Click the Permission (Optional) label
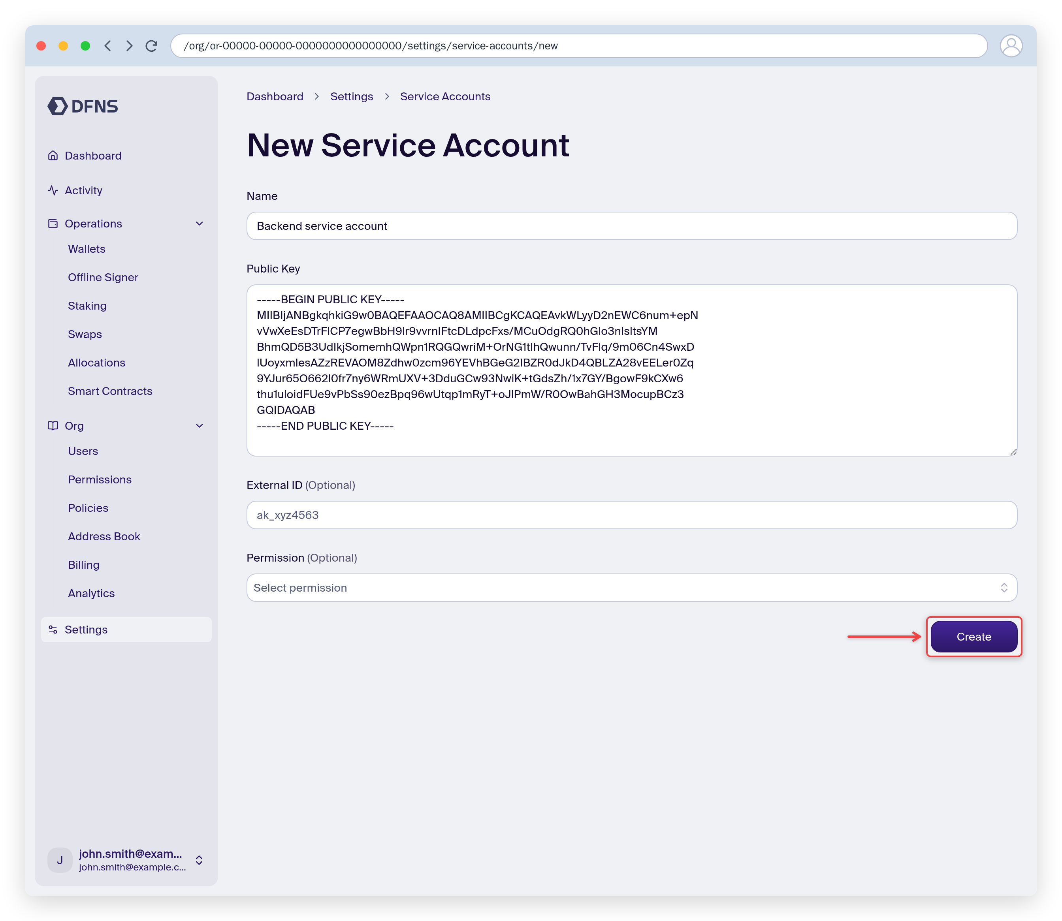 (302, 558)
